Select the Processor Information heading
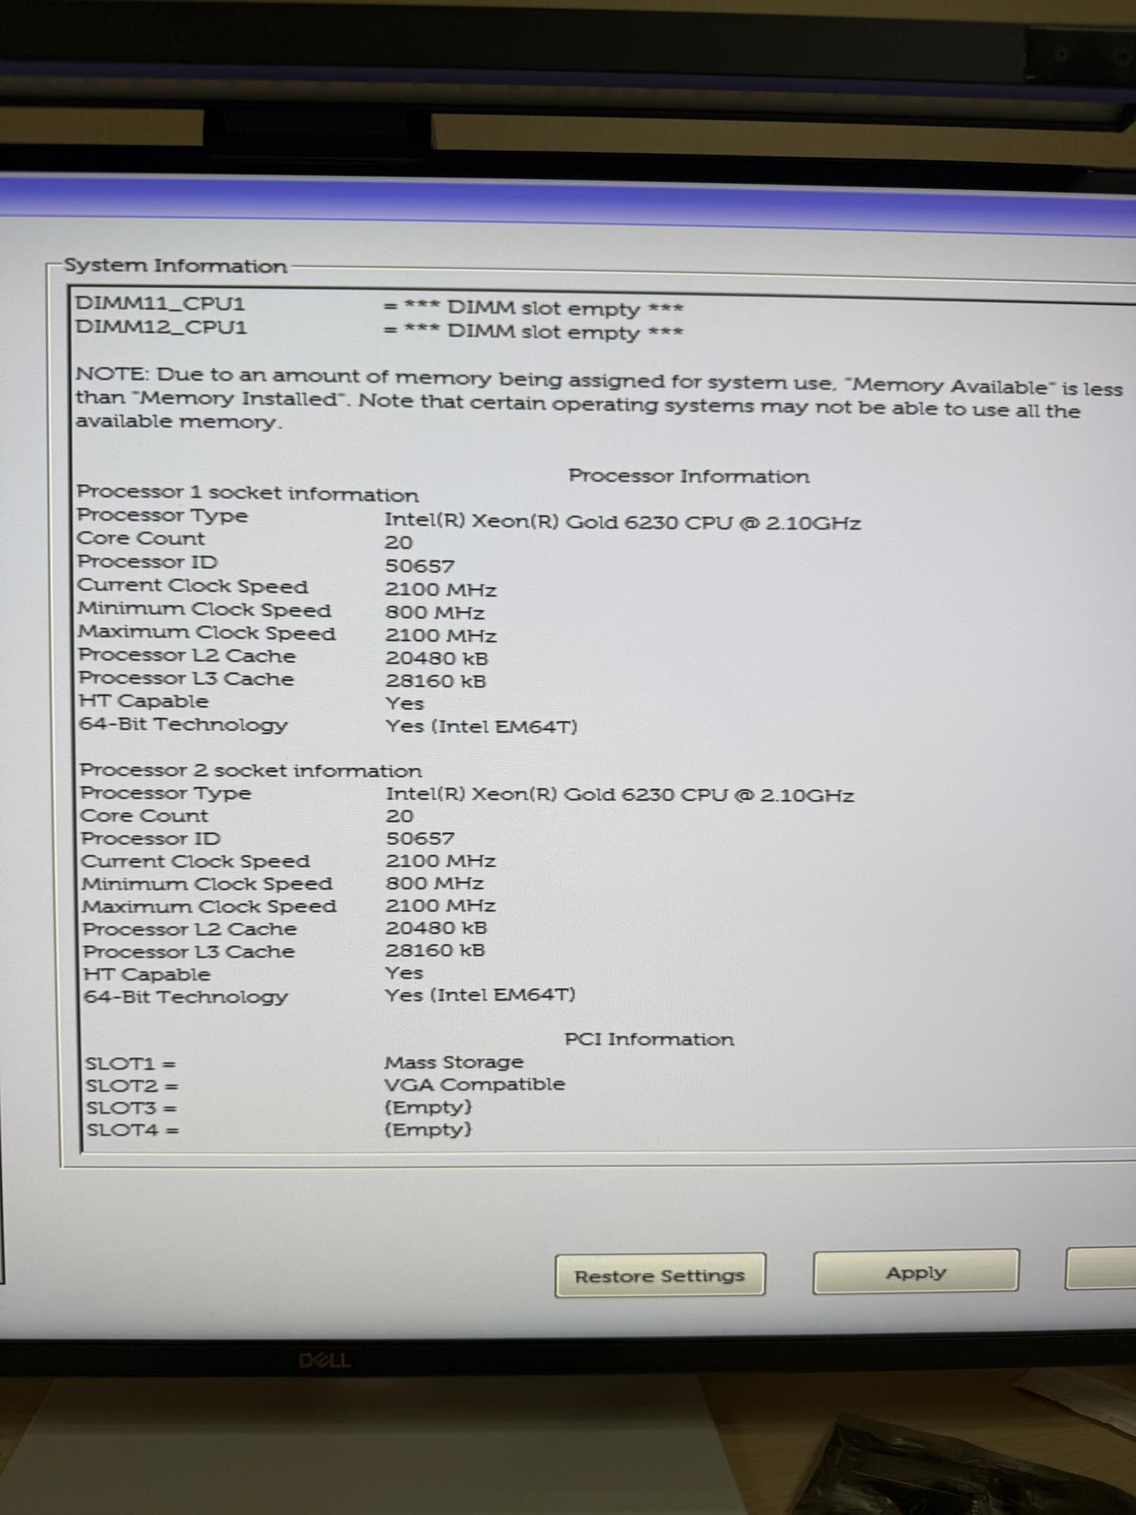1136x1515 pixels. tap(689, 476)
